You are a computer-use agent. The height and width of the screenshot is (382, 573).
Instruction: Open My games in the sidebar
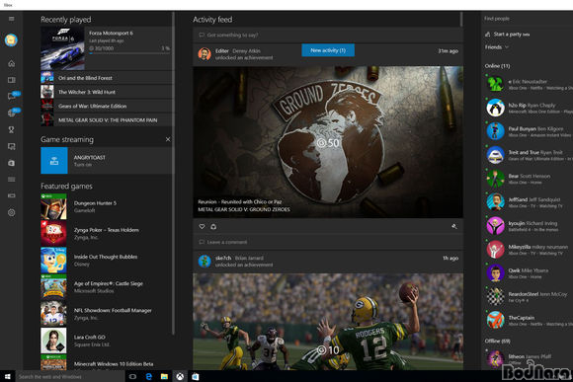11,80
